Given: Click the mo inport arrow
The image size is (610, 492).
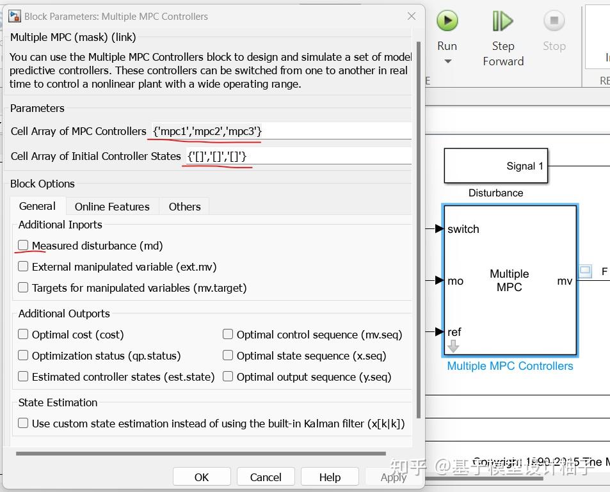Looking at the screenshot, I should (439, 280).
